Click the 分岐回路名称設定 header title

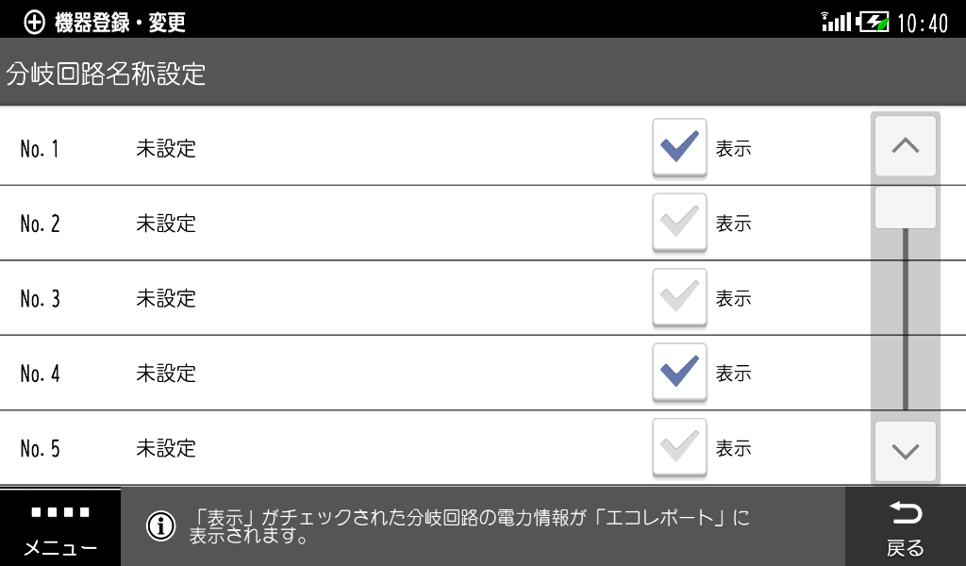tap(107, 75)
